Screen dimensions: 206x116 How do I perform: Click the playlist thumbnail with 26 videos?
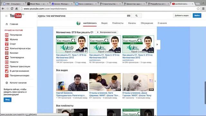point(72,112)
